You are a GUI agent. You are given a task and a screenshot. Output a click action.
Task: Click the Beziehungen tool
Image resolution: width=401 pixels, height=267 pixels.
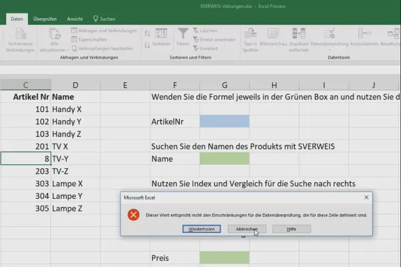391,37
